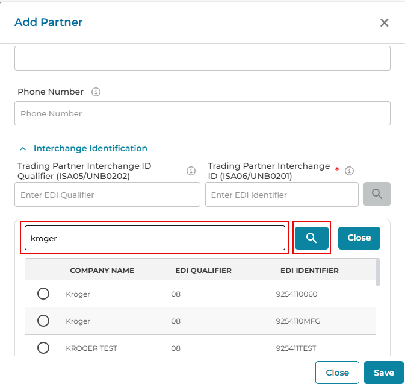Click the qualifier 08 in the 9254110060 row
Image resolution: width=405 pixels, height=387 pixels.
176,294
